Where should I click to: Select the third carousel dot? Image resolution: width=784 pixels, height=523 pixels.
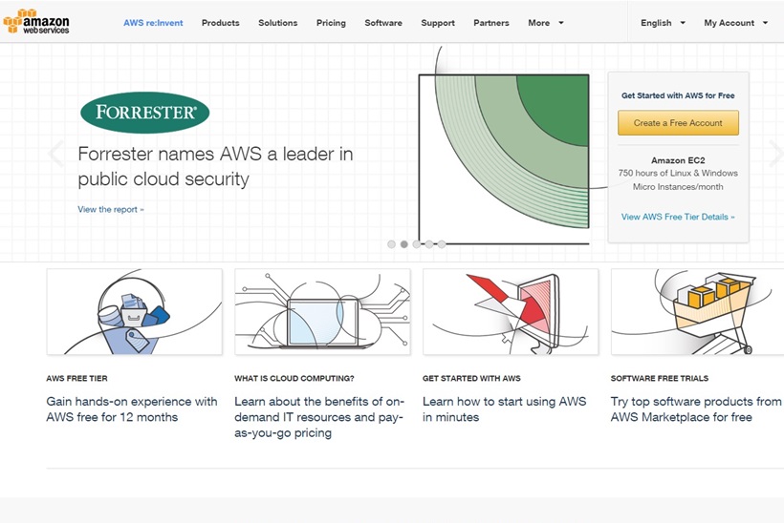tap(417, 244)
